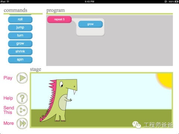Click the More text label

pos(9,123)
